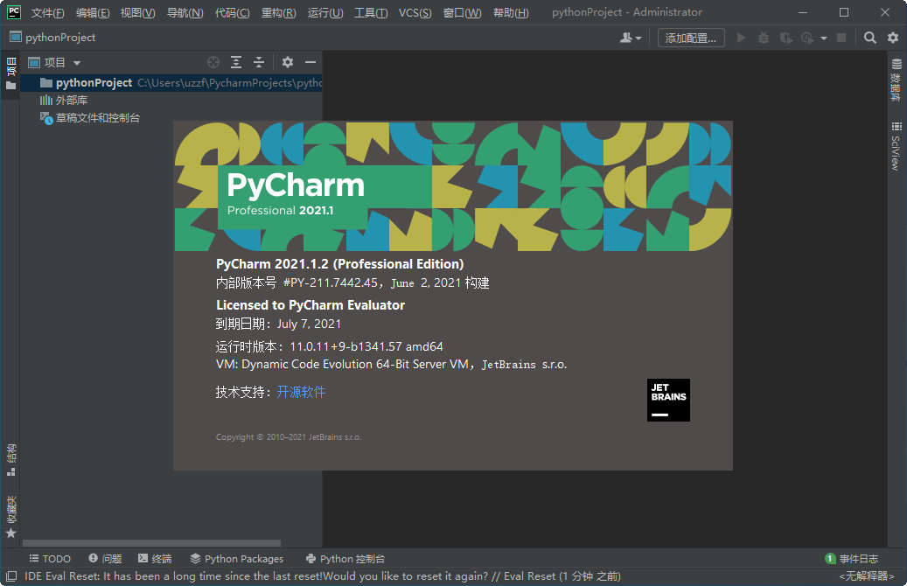The width and height of the screenshot is (907, 586).
Task: Click the pythonProject breadcrumb in navigation bar
Action: coord(52,38)
